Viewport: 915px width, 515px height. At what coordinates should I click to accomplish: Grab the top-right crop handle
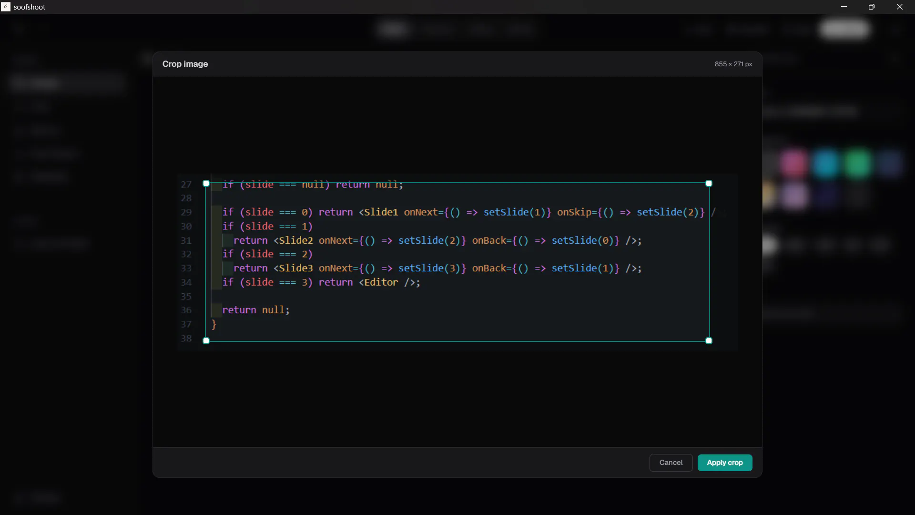[709, 183]
